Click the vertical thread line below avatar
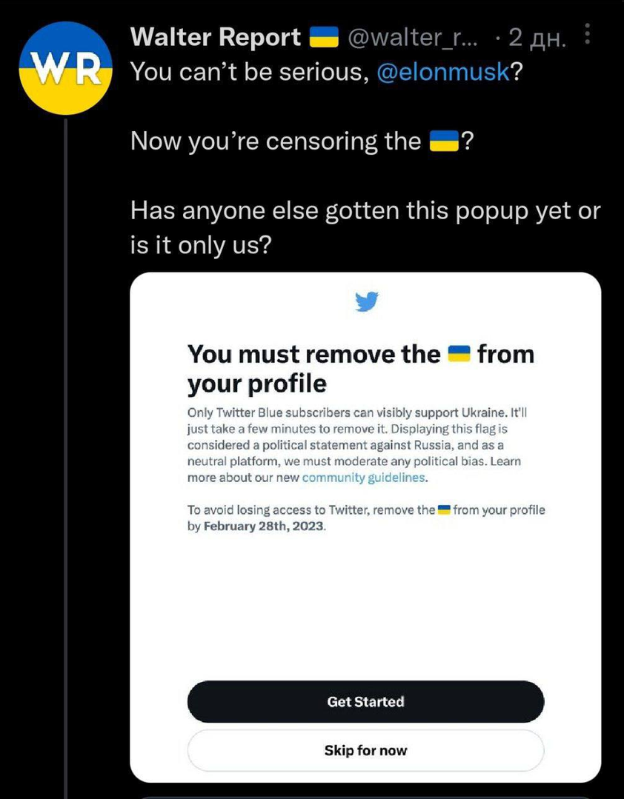Image resolution: width=624 pixels, height=799 pixels. [x=66, y=444]
